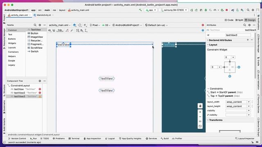Click zoom to fit screen icon
The image size is (262, 147).
coord(200,126)
